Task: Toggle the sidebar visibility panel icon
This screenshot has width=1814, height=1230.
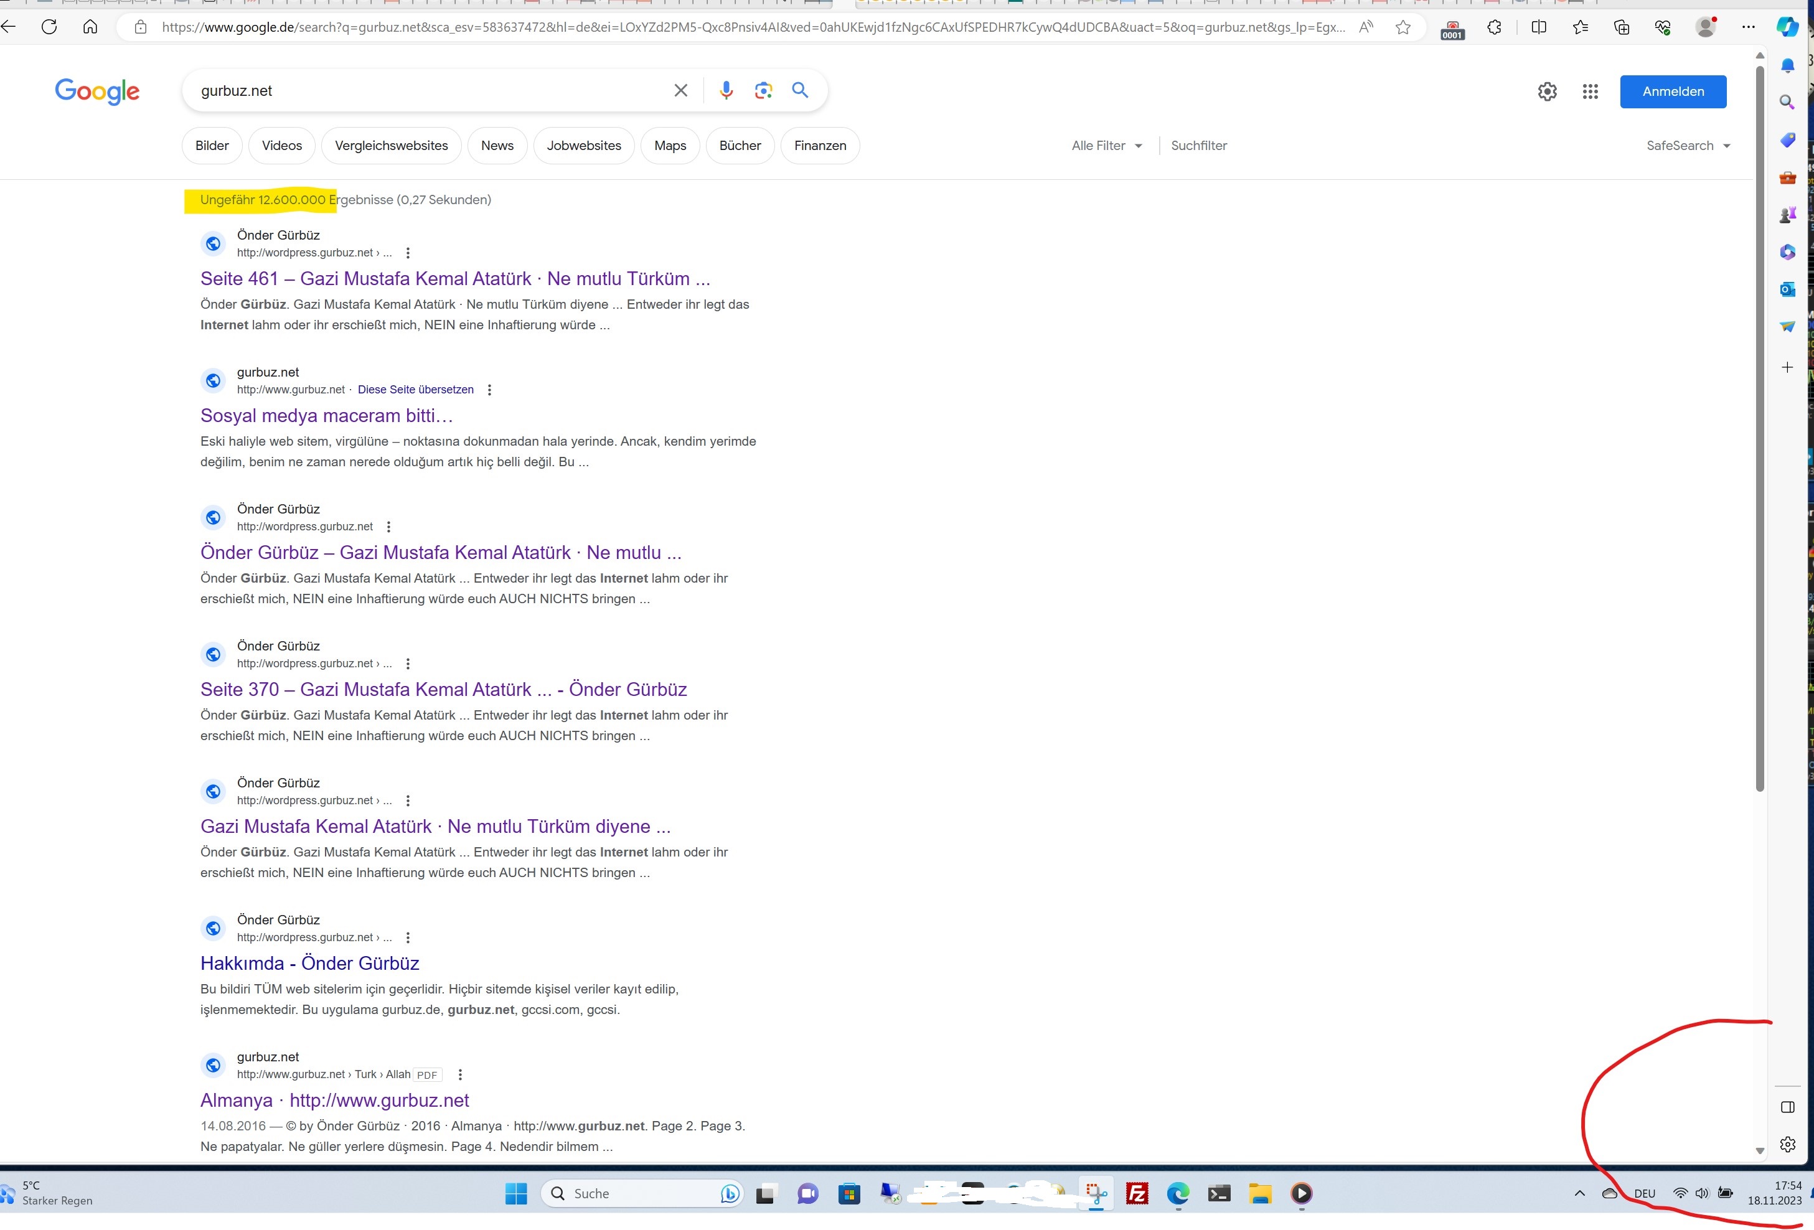Action: (1787, 1107)
